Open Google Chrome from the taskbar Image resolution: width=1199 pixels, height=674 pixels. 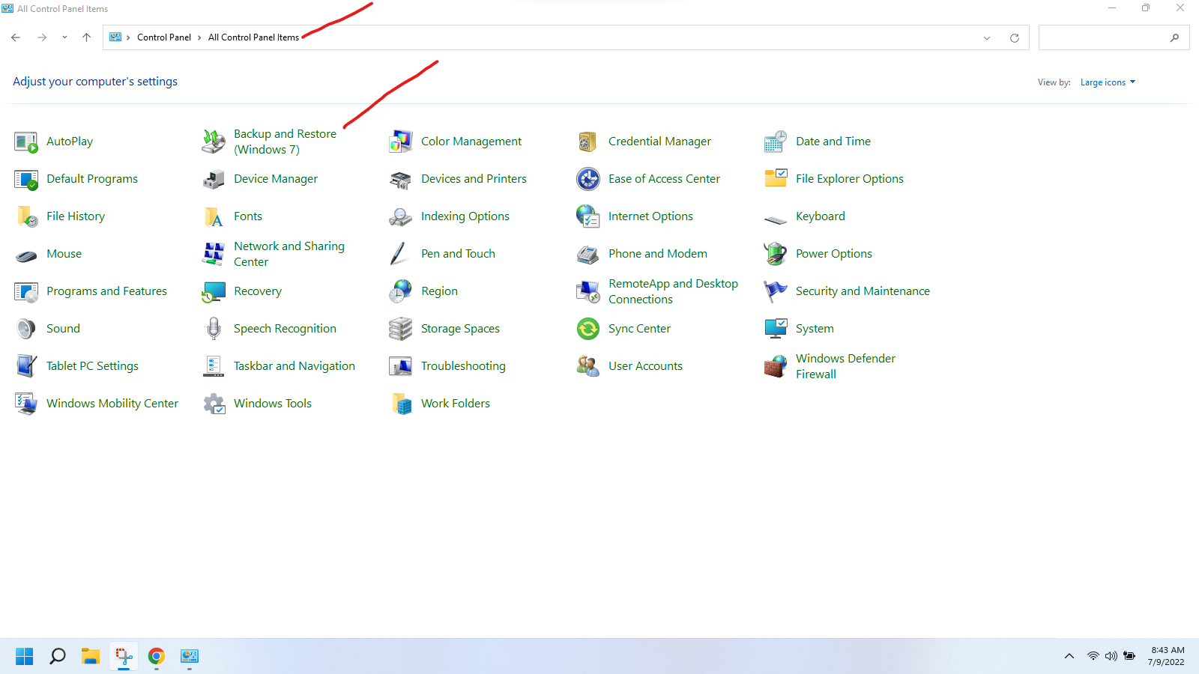coord(157,657)
